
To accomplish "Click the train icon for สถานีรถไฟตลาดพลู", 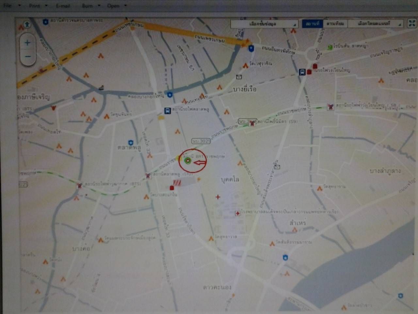I will tap(167, 111).
